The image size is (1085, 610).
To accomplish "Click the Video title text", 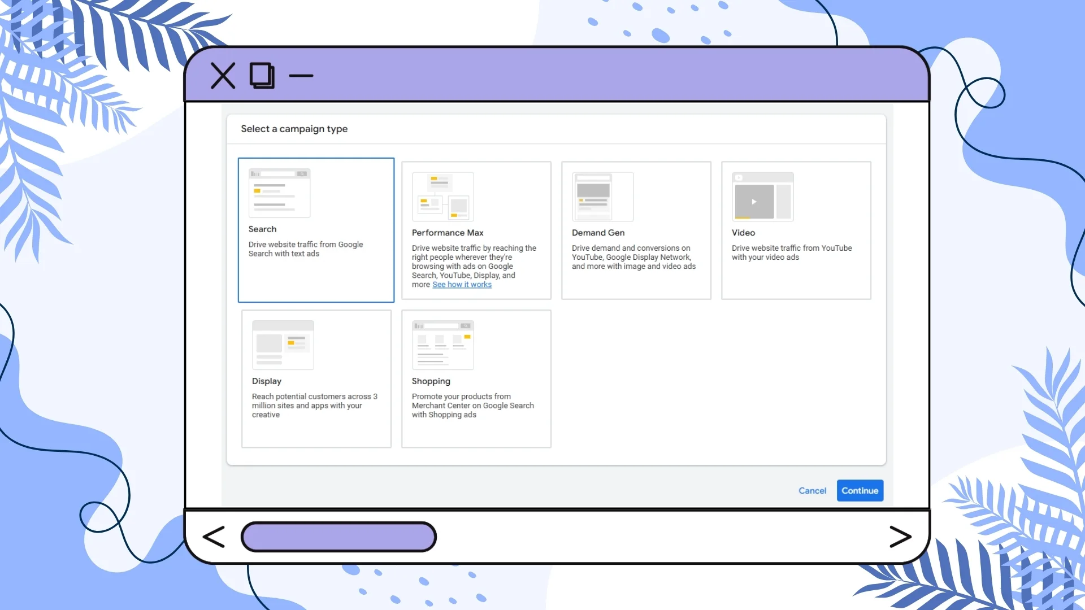I will pos(743,233).
